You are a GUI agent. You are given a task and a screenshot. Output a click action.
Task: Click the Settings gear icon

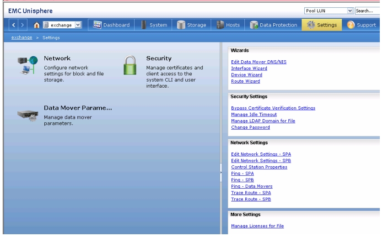311,25
